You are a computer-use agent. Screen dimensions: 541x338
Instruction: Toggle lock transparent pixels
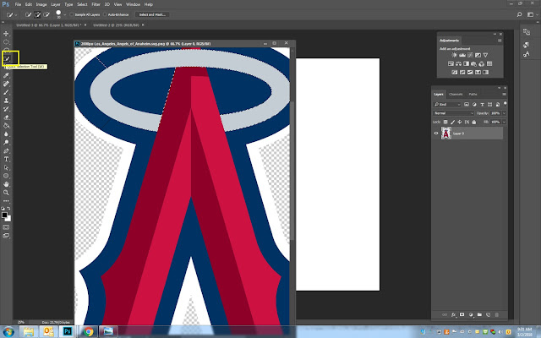(445, 122)
